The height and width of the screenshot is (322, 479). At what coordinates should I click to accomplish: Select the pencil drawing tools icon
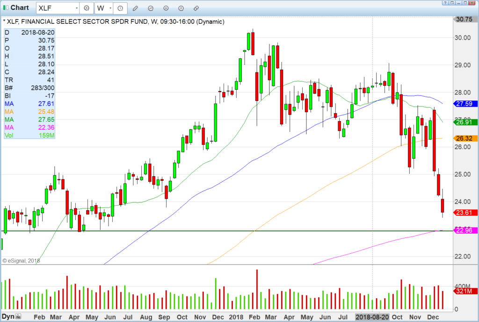135,8
